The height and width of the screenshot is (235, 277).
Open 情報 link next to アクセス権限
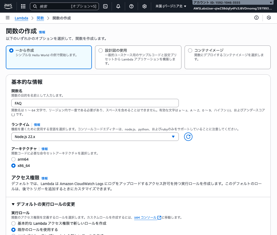click(x=44, y=178)
